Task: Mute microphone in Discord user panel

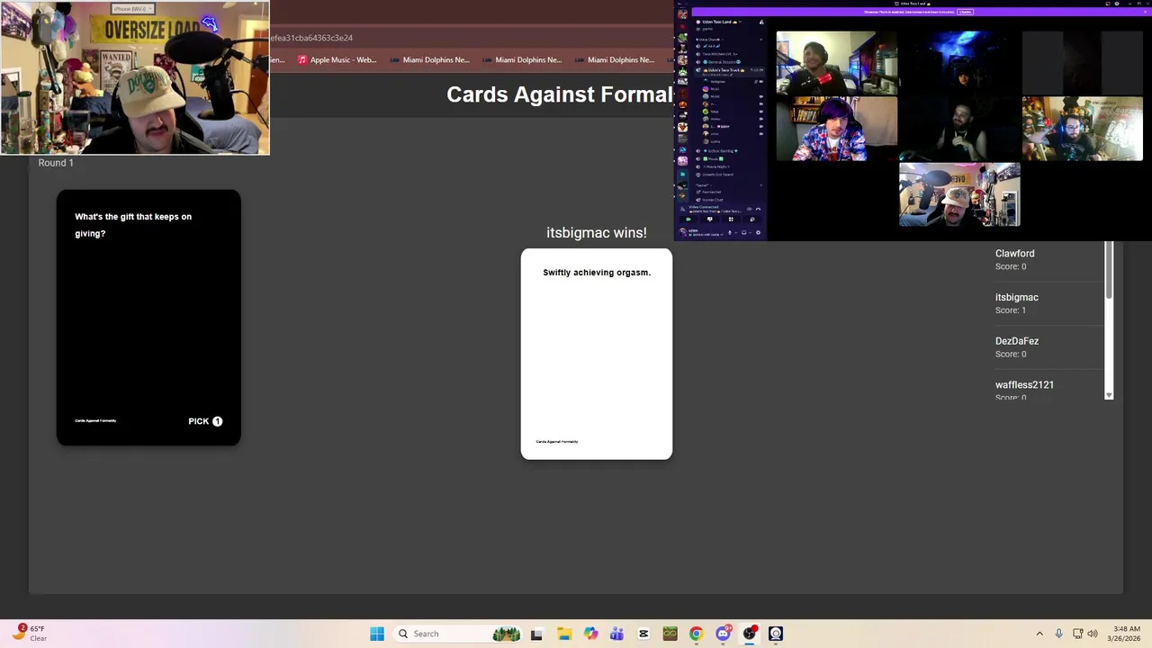Action: coord(730,232)
